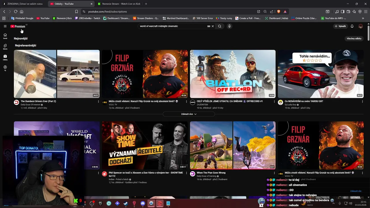Open options menu for When The Plan Goes Wrong
Screen dimensions: 370x208
pos(274,173)
